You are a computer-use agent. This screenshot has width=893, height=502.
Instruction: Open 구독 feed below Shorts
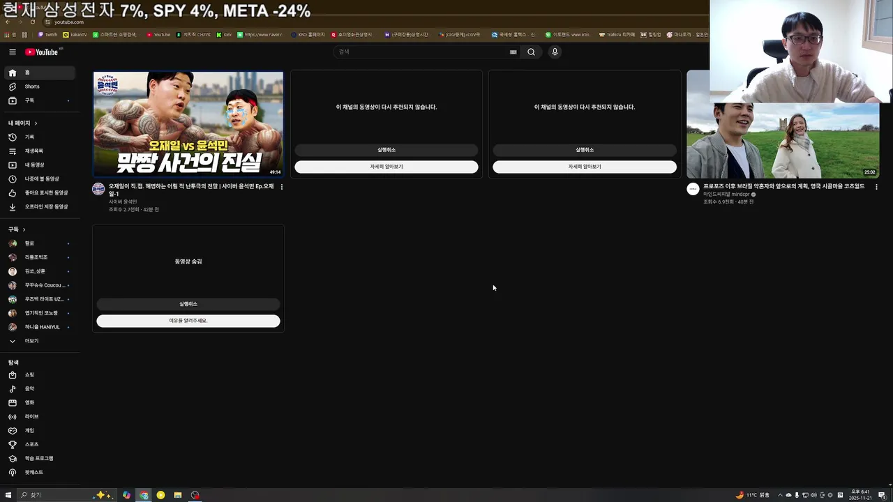[x=40, y=100]
